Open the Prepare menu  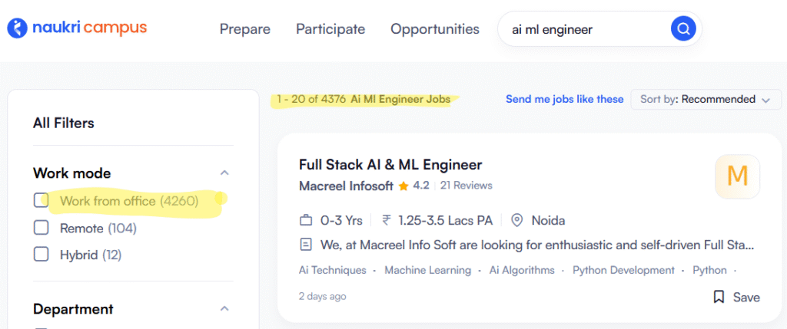coord(245,29)
